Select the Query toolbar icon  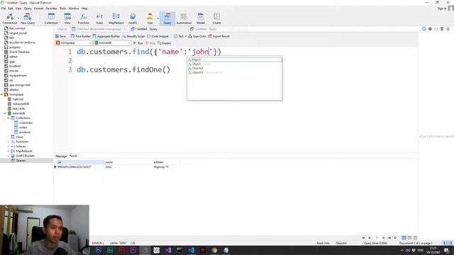pos(167,18)
